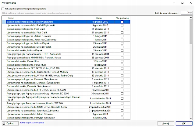Image resolution: width=195 pixels, height=127 pixels.
Task: Tick 'Nie pokazuj' for Badania psychologiczne, Rafał Piątkowski
Action: [x=122, y=22]
